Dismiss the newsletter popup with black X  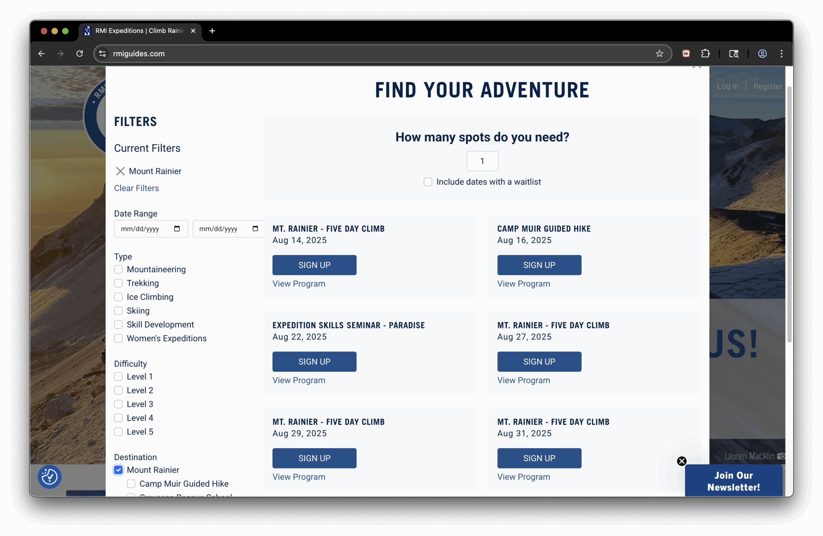click(682, 461)
